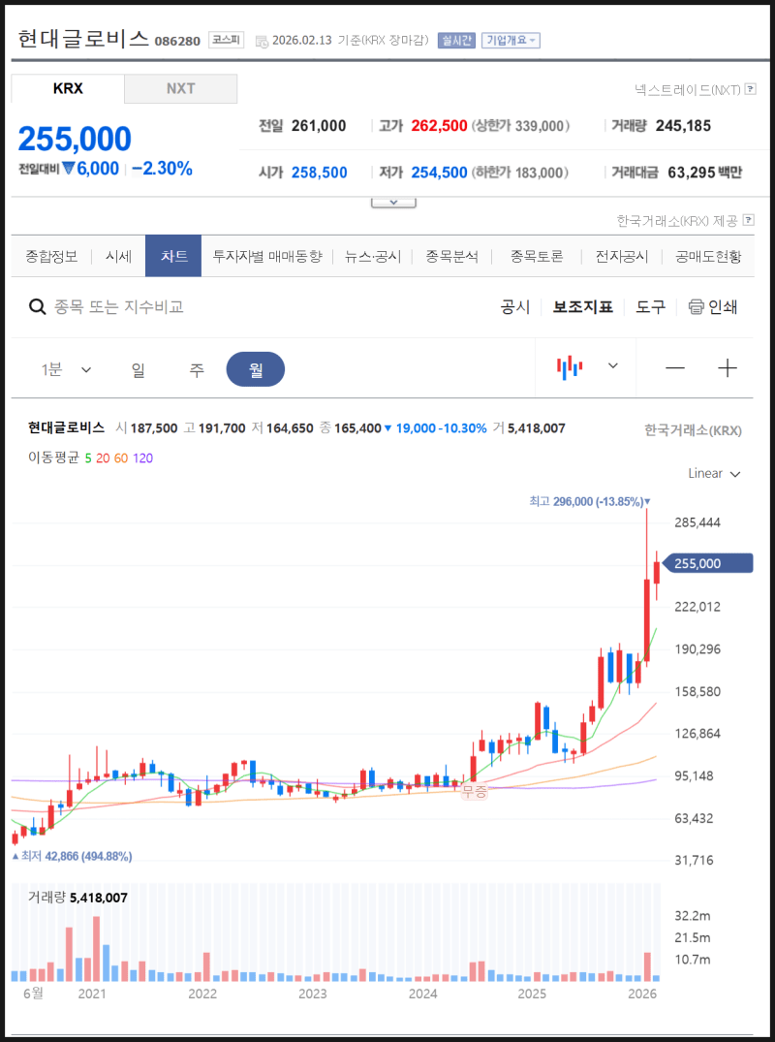Screen dimensions: 775x1042
Task: Open the chart type dropdown arrow
Action: tap(613, 366)
